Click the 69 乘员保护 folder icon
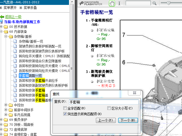 tap(6, 120)
